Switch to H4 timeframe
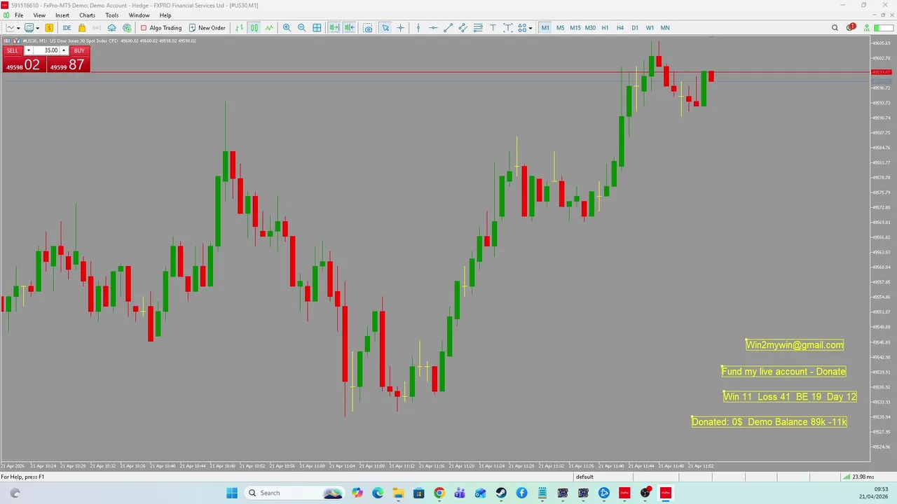Screen dimensions: 897x504 620,28
